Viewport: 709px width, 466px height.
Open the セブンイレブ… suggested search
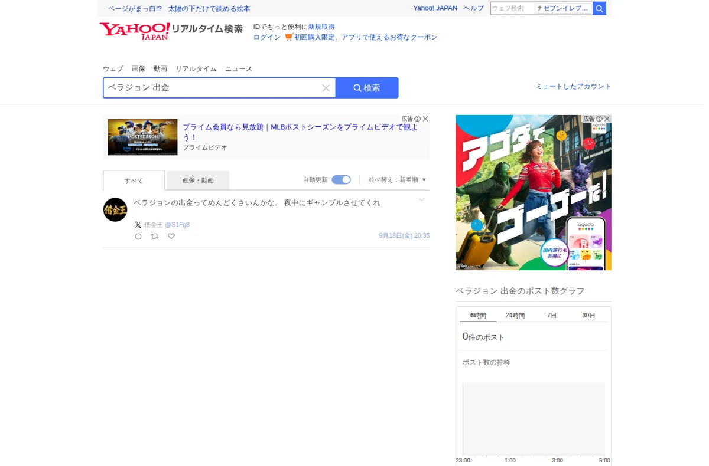(x=563, y=8)
